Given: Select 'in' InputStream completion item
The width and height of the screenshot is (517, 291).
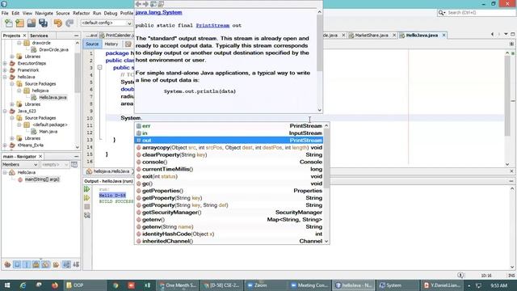Looking at the screenshot, I should pyautogui.click(x=229, y=133).
